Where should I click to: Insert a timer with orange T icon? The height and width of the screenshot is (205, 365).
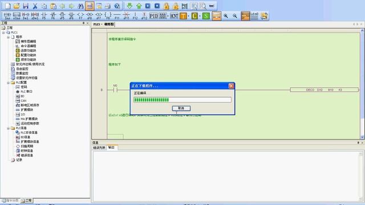point(184,16)
